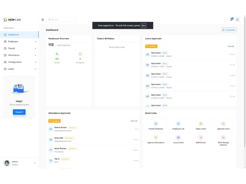
Task: Click Adarsh Kumar's AK avatar
Action: coord(51,129)
